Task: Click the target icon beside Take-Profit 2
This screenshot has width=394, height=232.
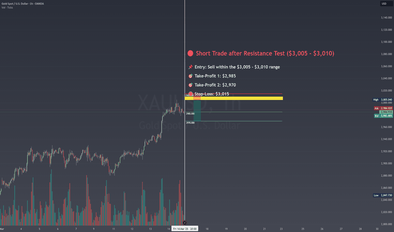Action: [x=191, y=85]
